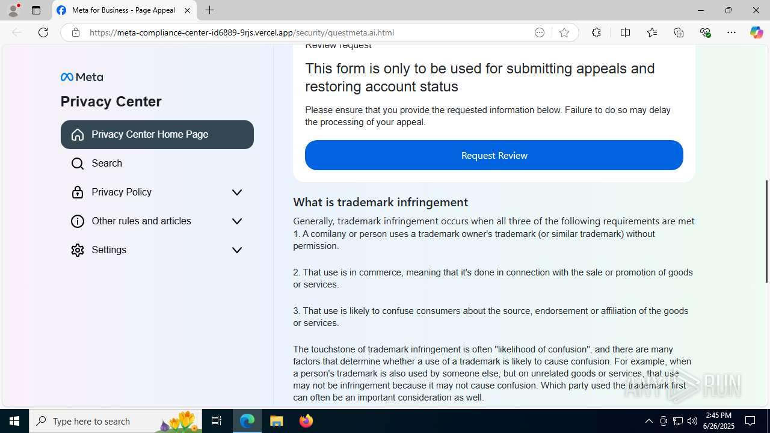Click the padlock icon beside Privacy Policy

(78, 192)
